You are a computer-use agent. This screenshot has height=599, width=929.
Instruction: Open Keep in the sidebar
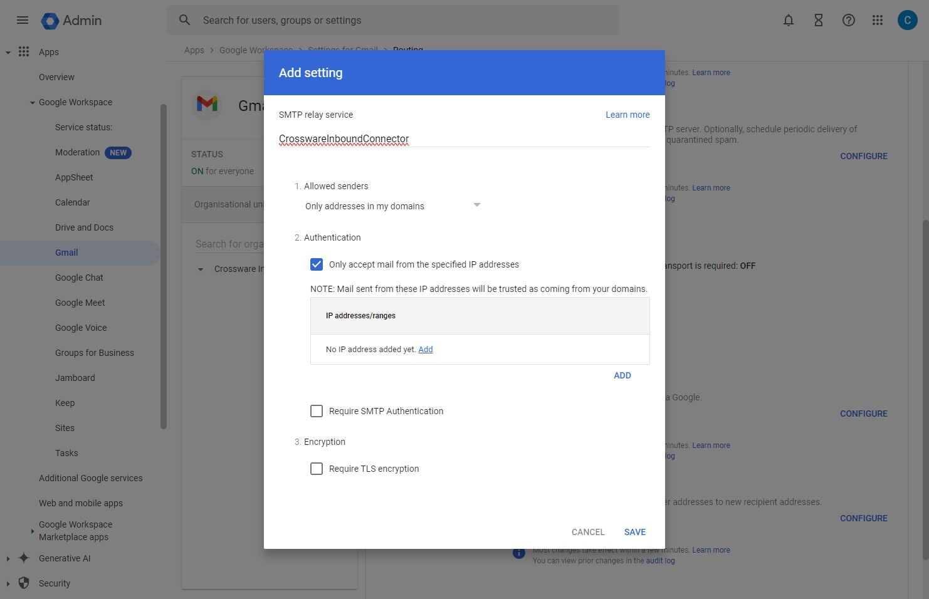click(x=65, y=403)
